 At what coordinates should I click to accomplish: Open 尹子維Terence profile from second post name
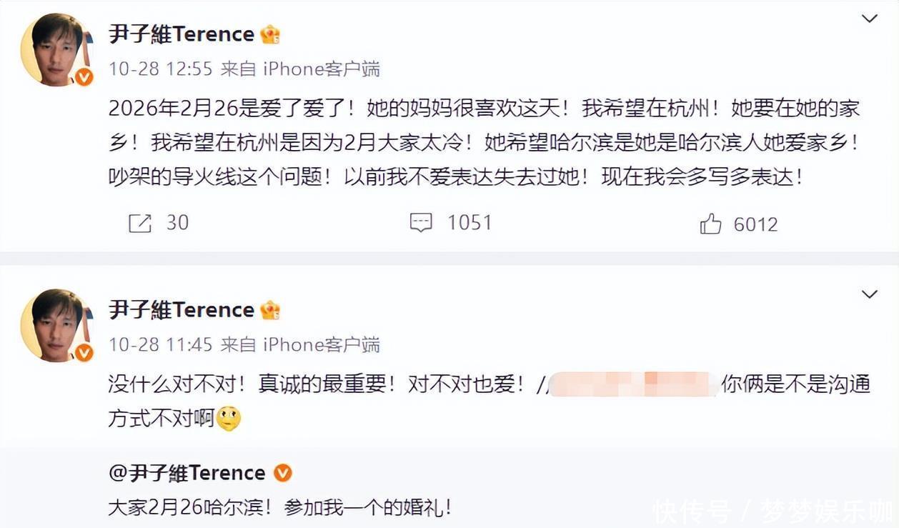tap(182, 310)
